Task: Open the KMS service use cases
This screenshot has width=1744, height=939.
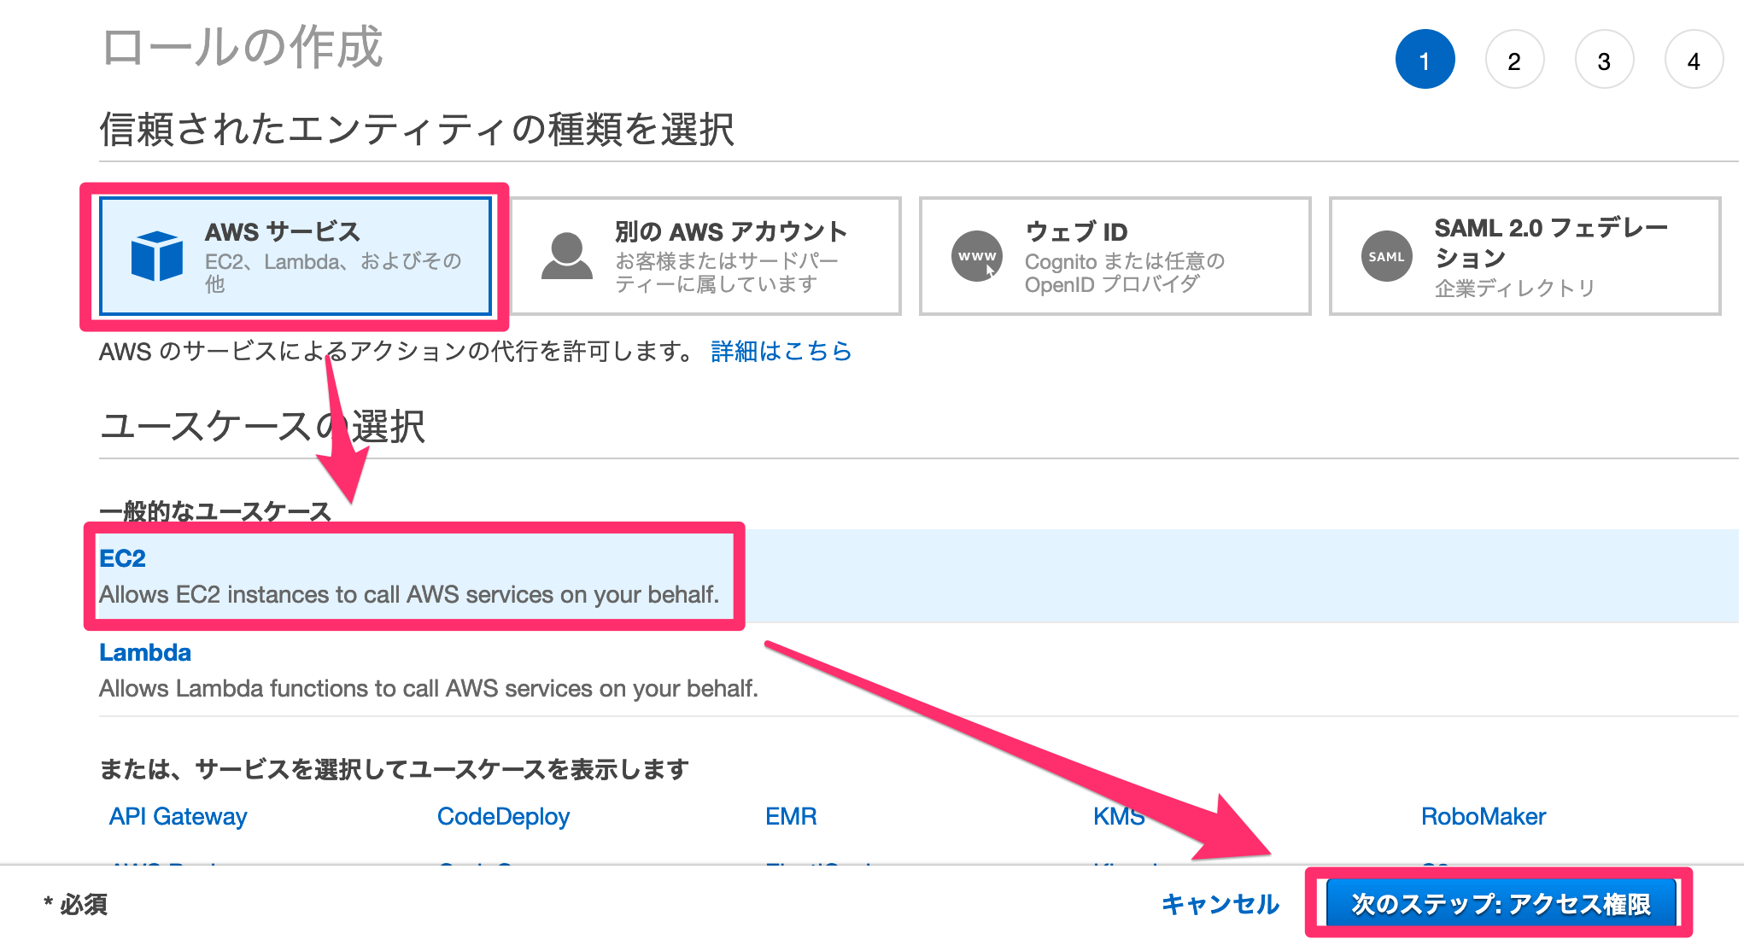Action: click(x=1120, y=816)
